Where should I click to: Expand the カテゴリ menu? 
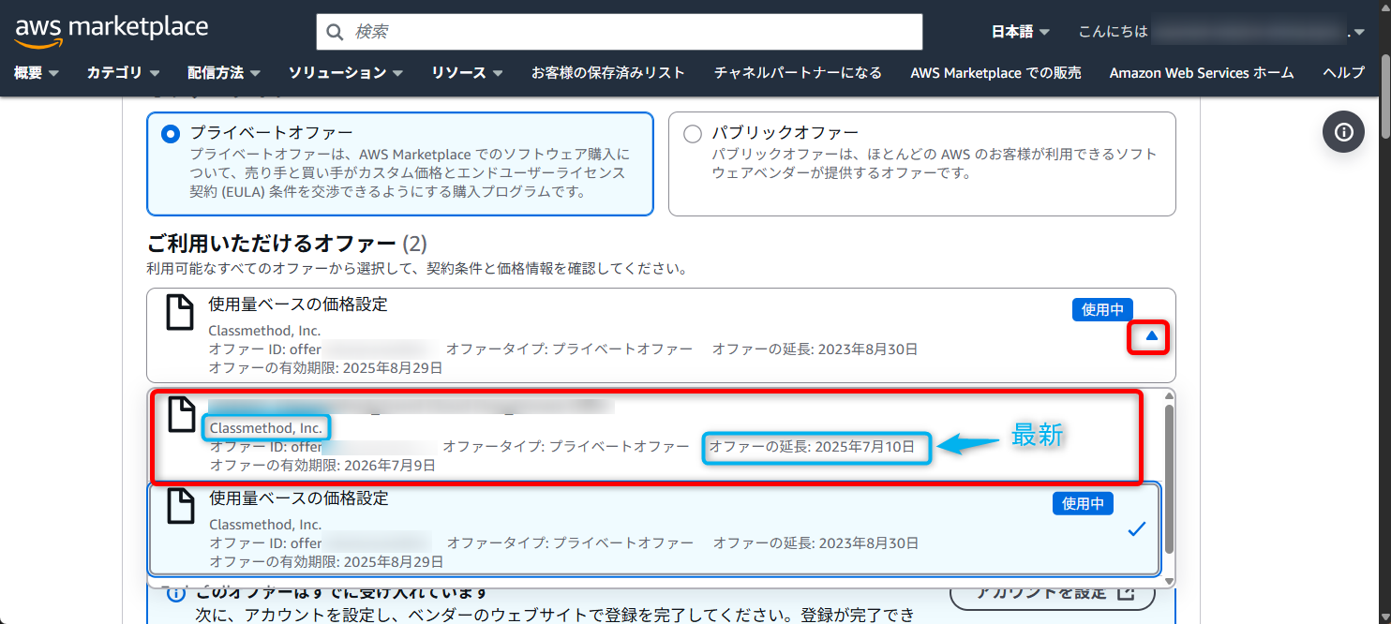click(x=123, y=72)
